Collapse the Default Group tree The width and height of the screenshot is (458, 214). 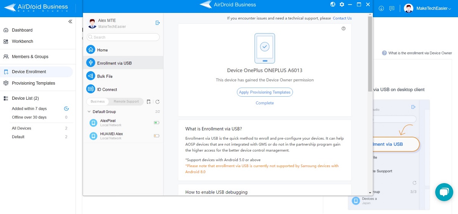[89, 112]
